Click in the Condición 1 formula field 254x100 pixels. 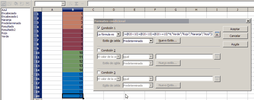click(168, 34)
